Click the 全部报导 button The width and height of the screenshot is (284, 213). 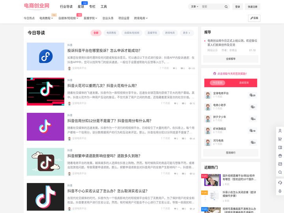click(x=231, y=59)
